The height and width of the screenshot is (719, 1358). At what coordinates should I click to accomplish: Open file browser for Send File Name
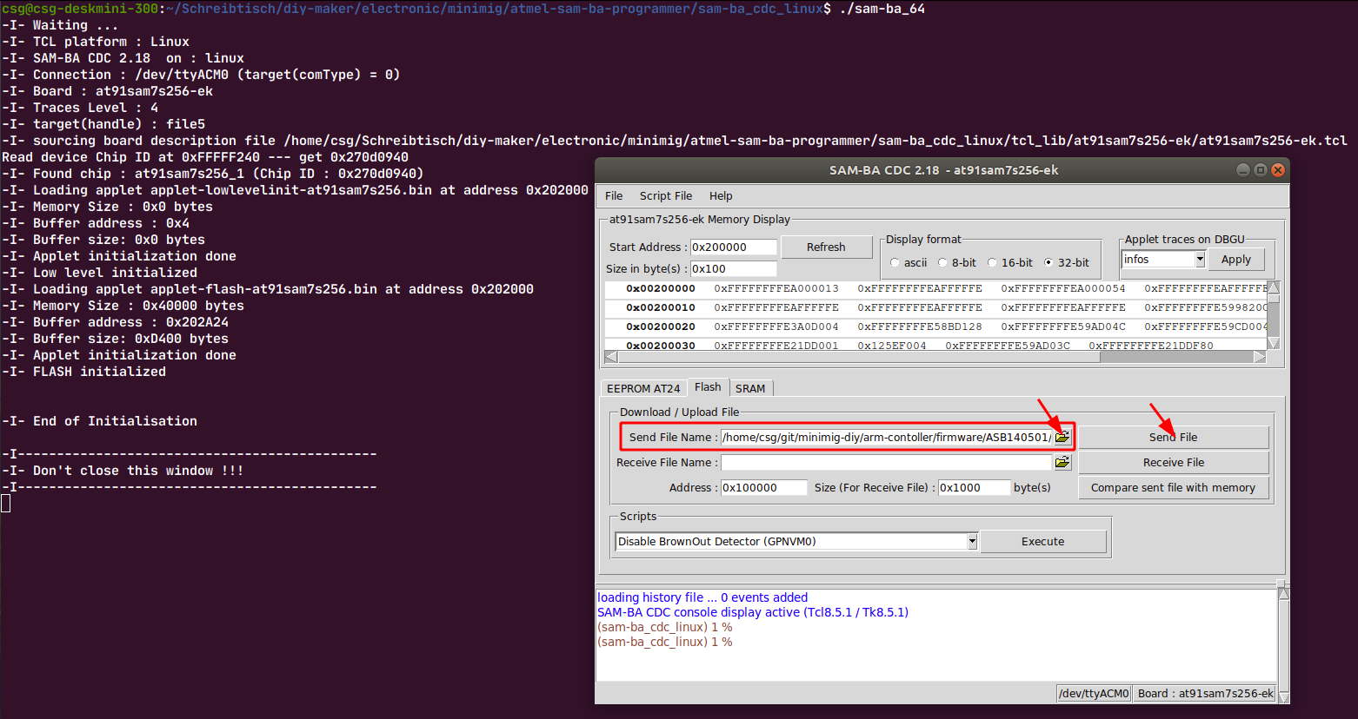(x=1062, y=437)
